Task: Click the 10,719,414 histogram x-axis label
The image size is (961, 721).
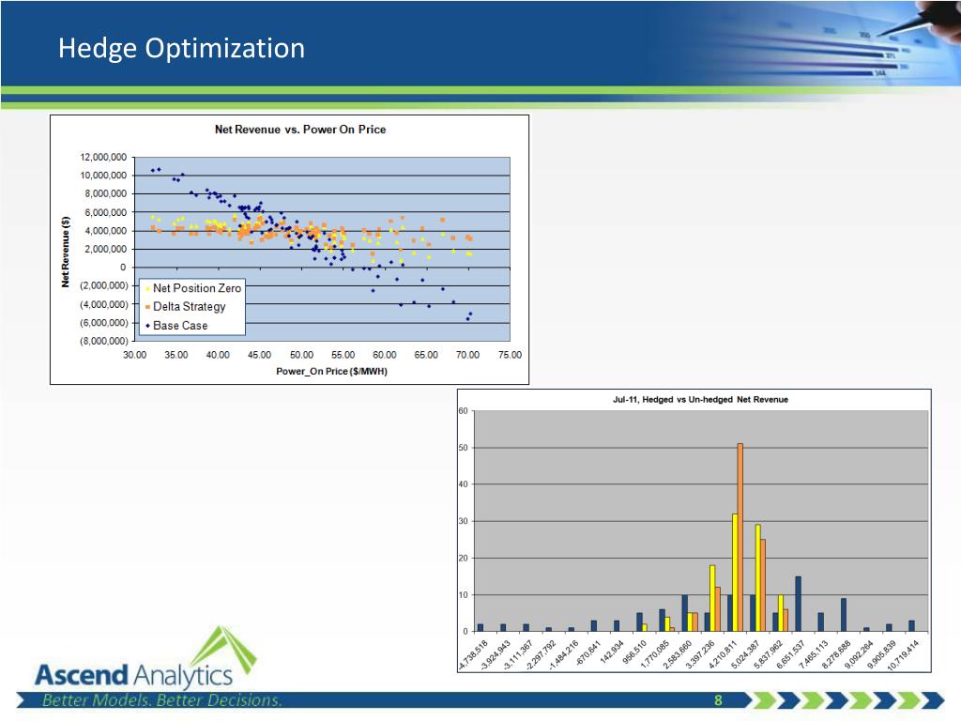Action: pos(904,655)
